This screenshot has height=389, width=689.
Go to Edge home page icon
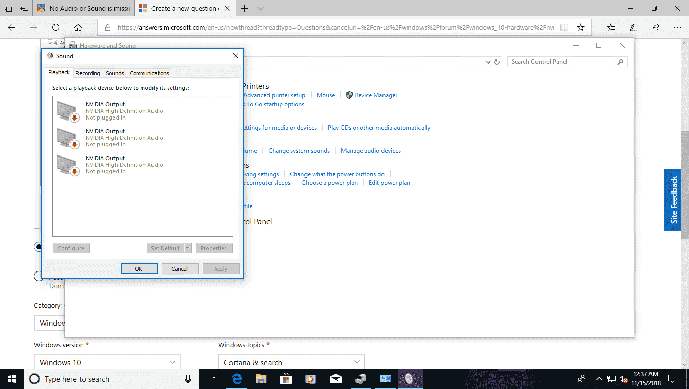[x=78, y=28]
